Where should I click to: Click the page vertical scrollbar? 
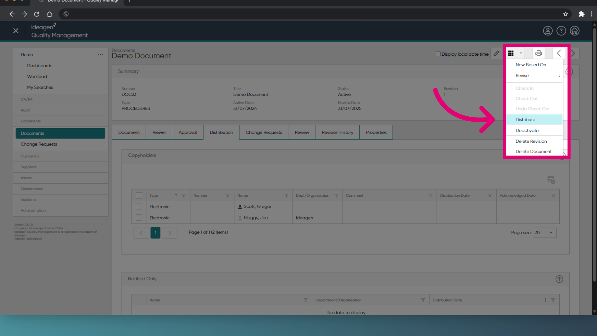594,156
